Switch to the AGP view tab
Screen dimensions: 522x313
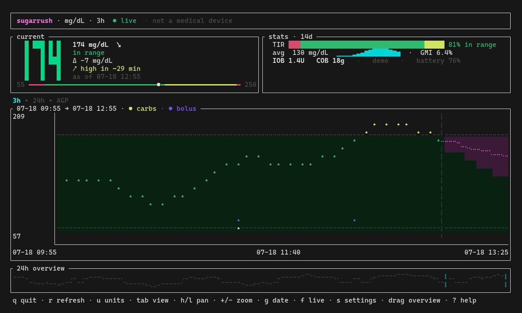point(62,100)
